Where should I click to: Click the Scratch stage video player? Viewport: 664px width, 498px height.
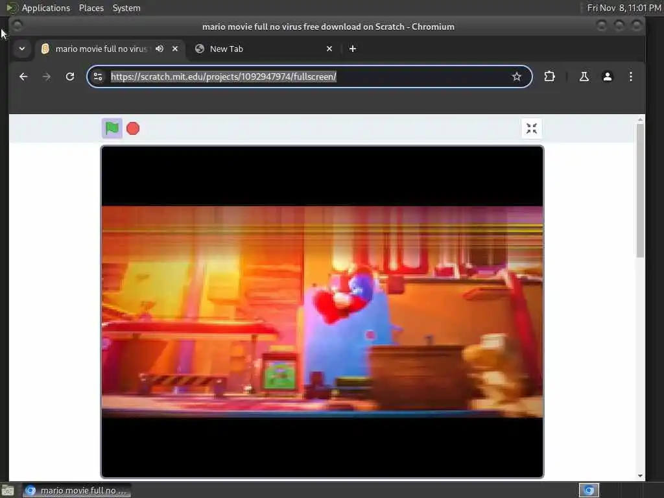[x=322, y=312]
